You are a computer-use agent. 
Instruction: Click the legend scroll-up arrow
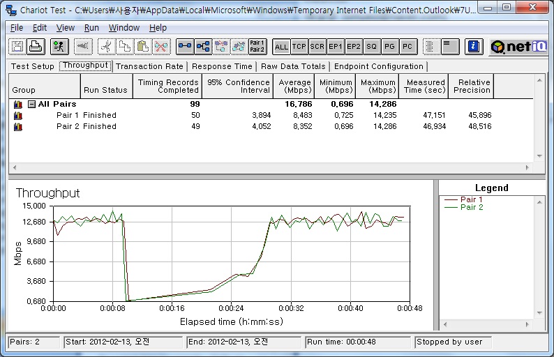pyautogui.click(x=539, y=202)
